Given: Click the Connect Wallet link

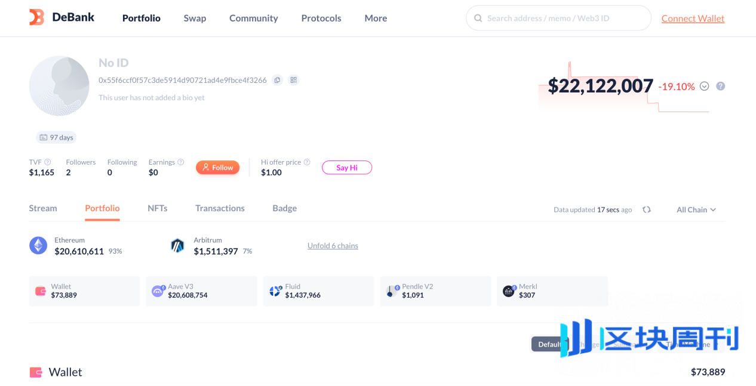Looking at the screenshot, I should (693, 18).
